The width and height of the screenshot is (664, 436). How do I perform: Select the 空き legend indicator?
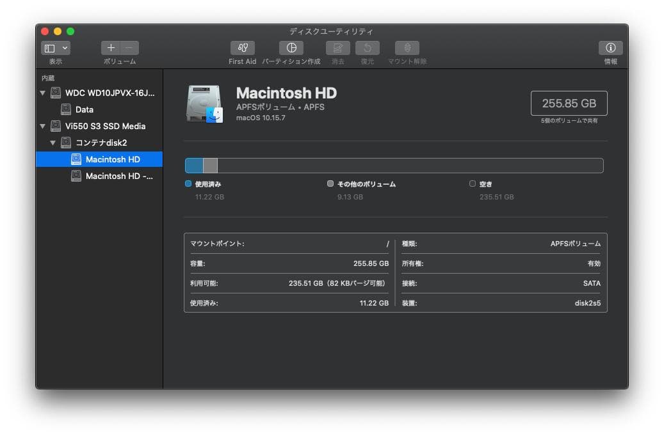click(x=473, y=183)
